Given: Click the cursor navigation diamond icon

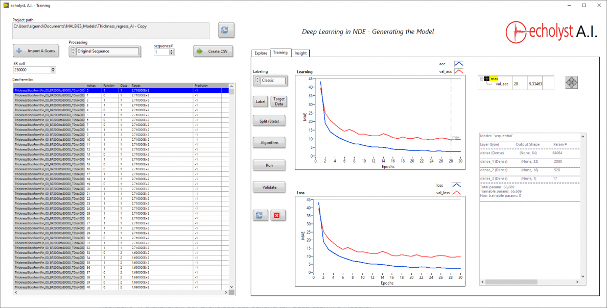Looking at the screenshot, I should tap(572, 82).
